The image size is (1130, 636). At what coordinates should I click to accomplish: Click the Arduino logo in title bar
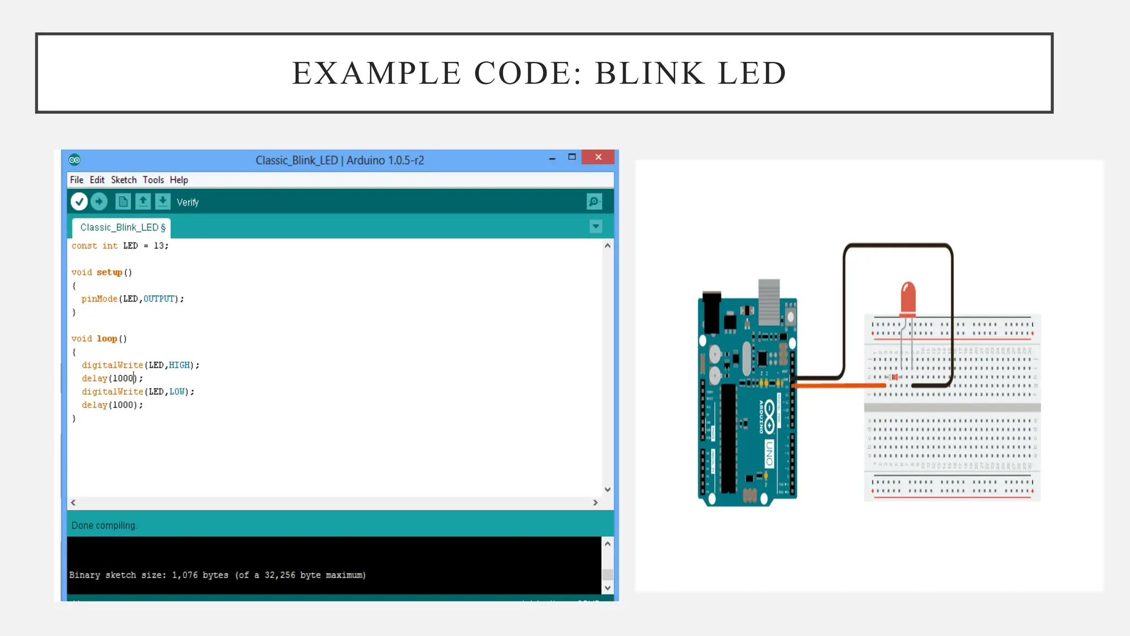click(75, 160)
